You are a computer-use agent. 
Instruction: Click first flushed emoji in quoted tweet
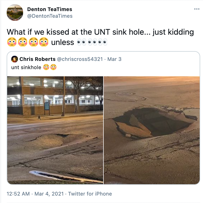[46, 67]
